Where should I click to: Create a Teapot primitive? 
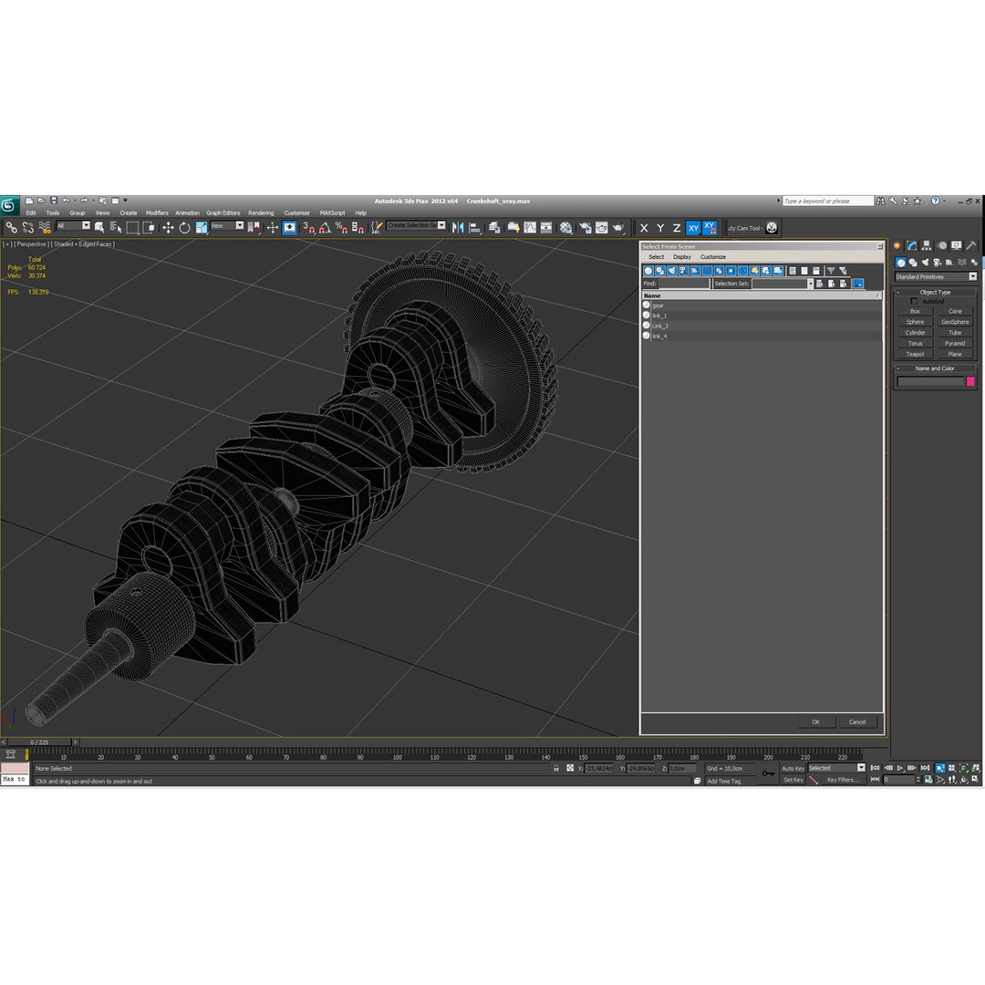915,354
